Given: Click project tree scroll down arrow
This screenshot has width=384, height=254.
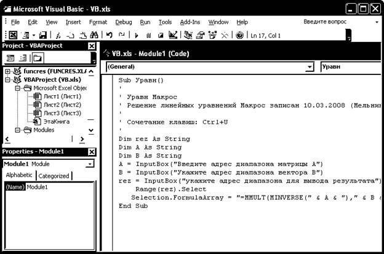Looking at the screenshot, I should [x=91, y=130].
